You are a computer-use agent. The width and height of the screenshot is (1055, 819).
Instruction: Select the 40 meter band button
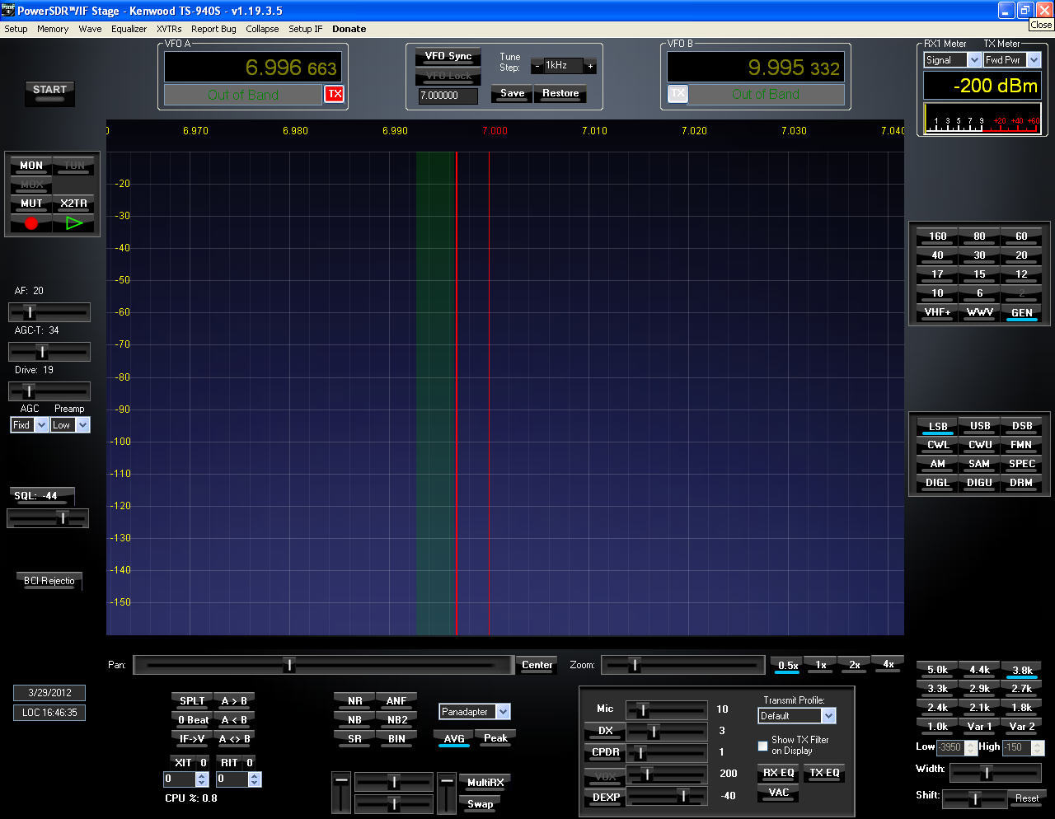(x=937, y=256)
